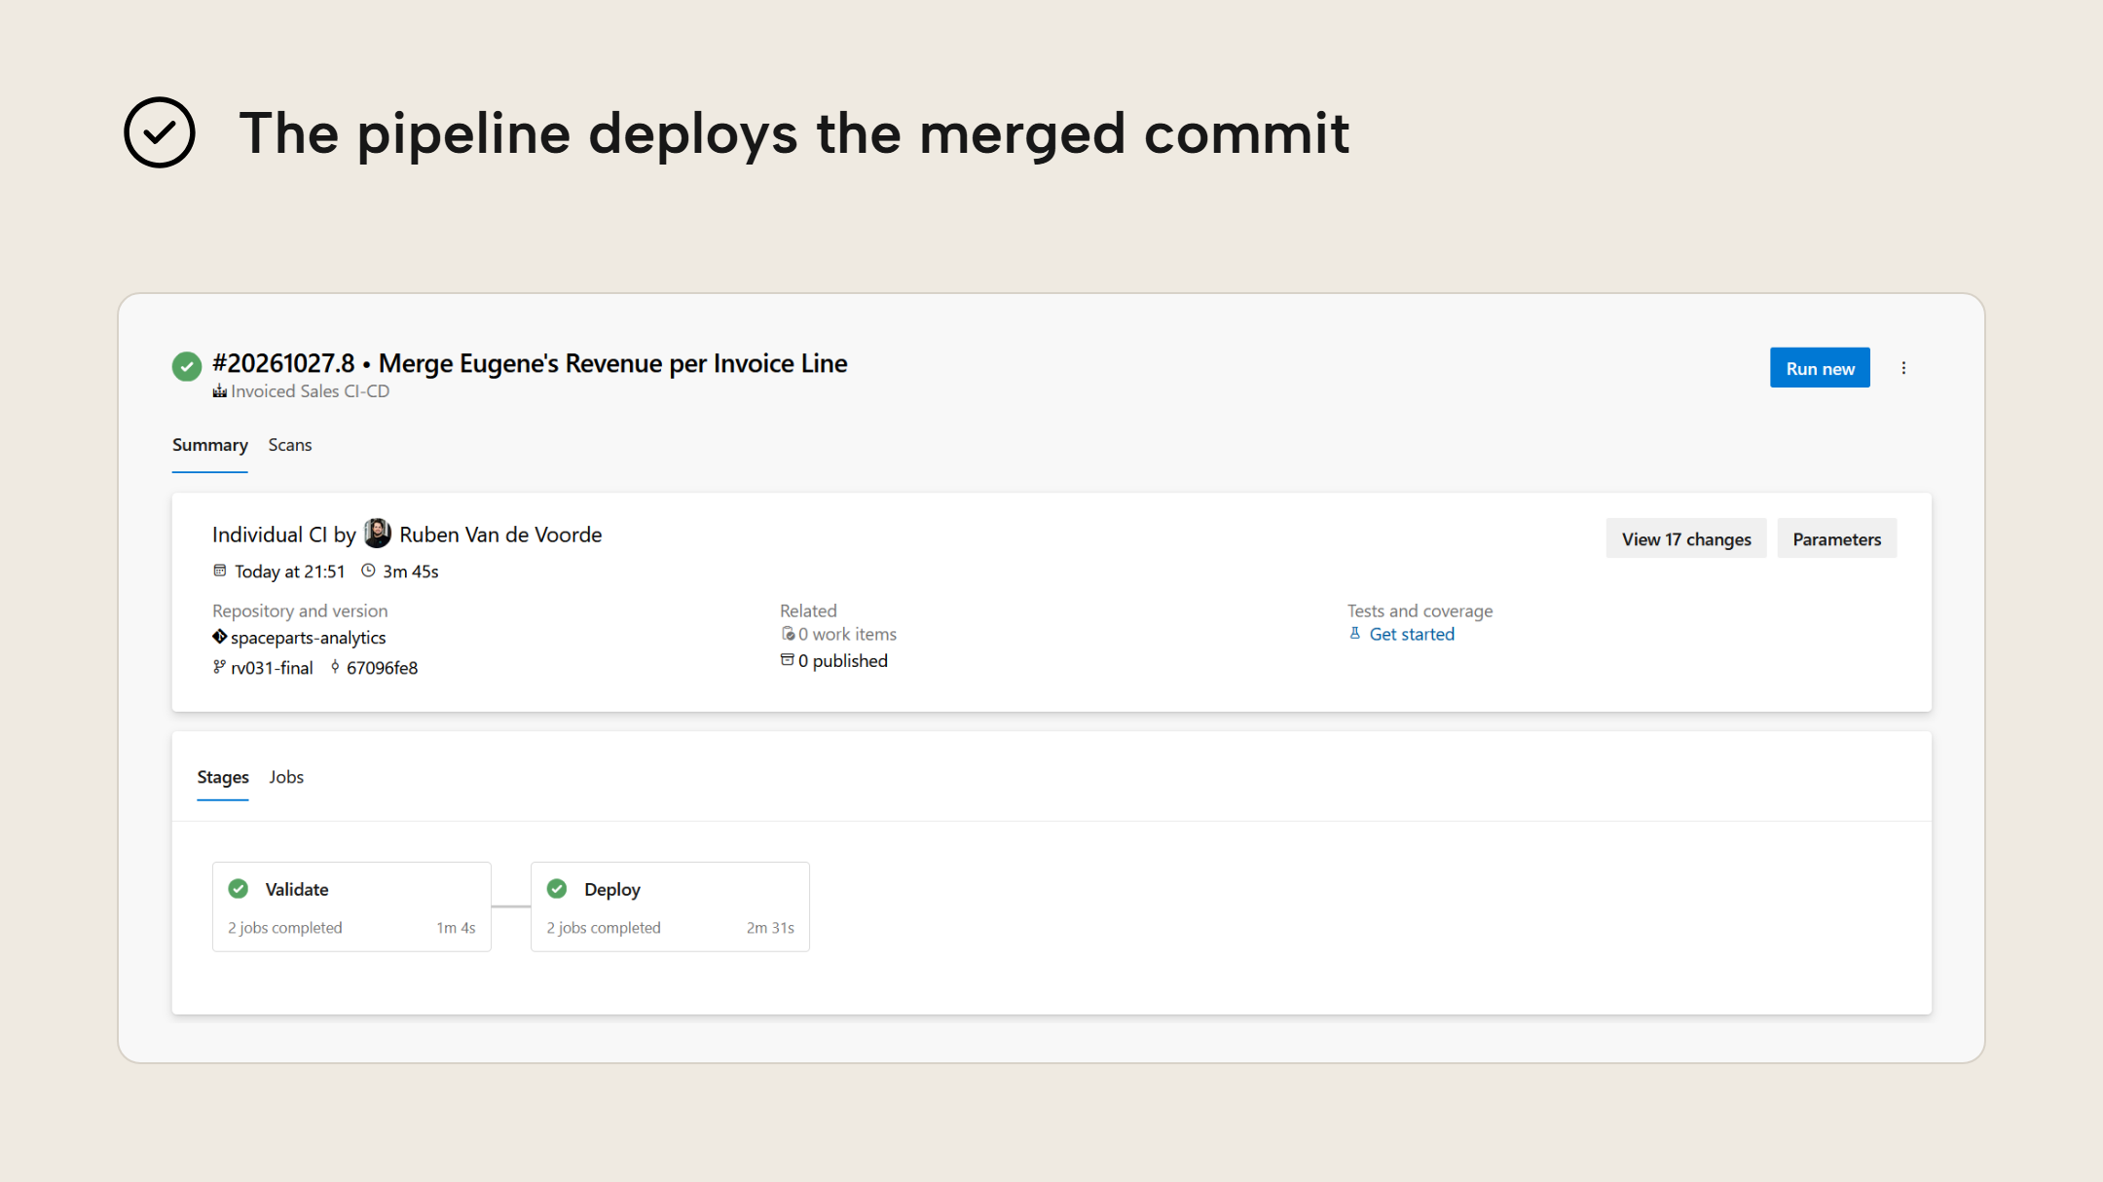Click the commit icon beside 67096fe8

tap(335, 667)
